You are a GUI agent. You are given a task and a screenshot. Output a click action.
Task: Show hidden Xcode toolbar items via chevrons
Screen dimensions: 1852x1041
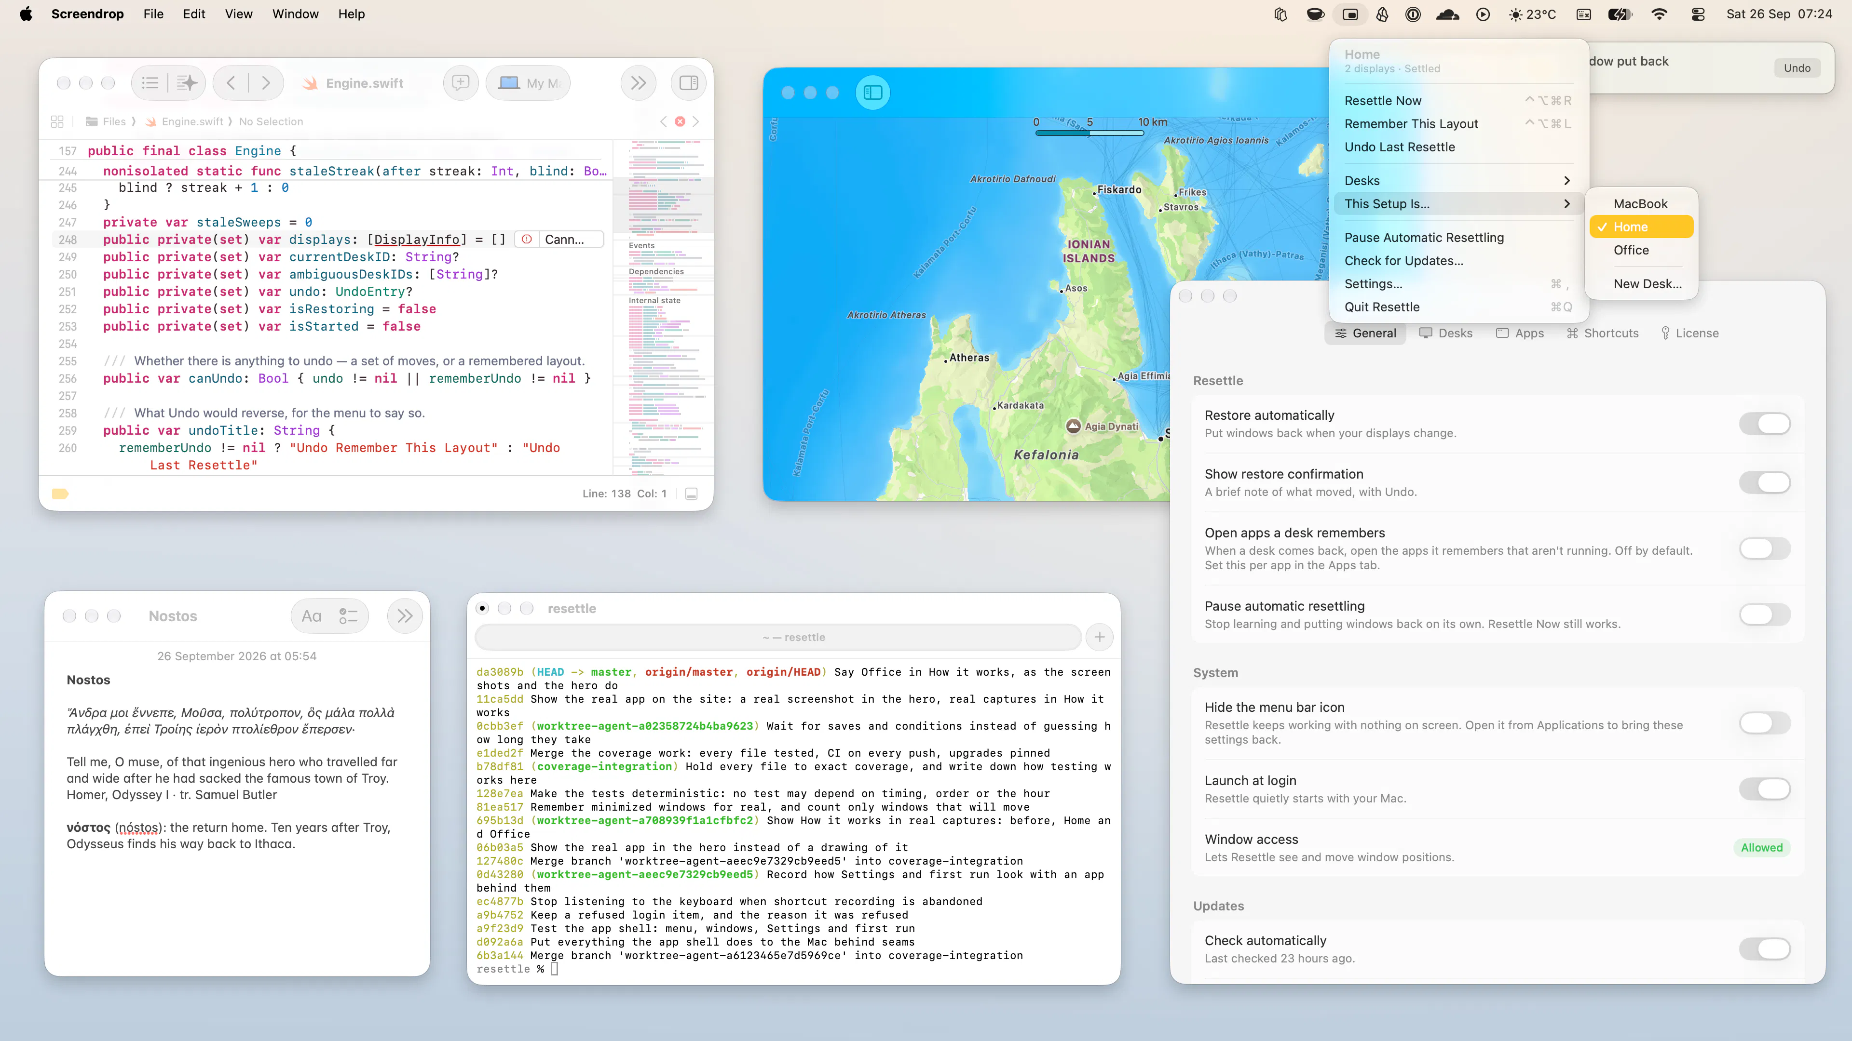click(x=638, y=83)
